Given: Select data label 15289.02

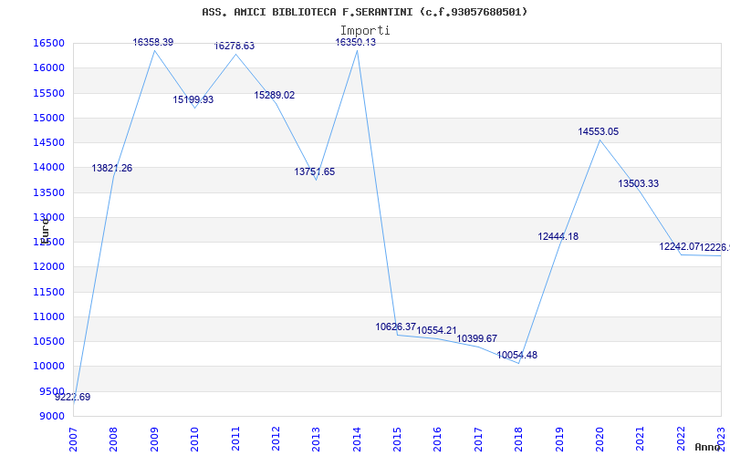Looking at the screenshot, I should 275,96.
